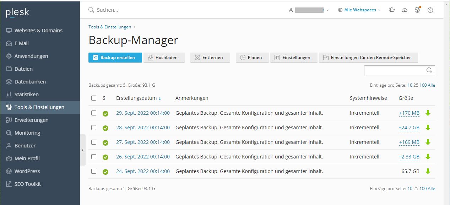Click the Backup erstellen button

point(115,58)
